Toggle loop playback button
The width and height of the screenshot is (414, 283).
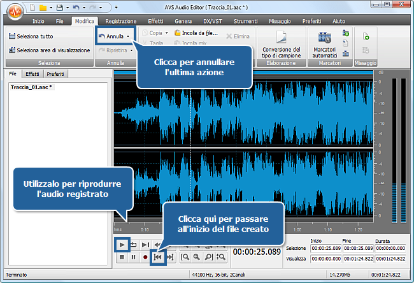coord(133,244)
